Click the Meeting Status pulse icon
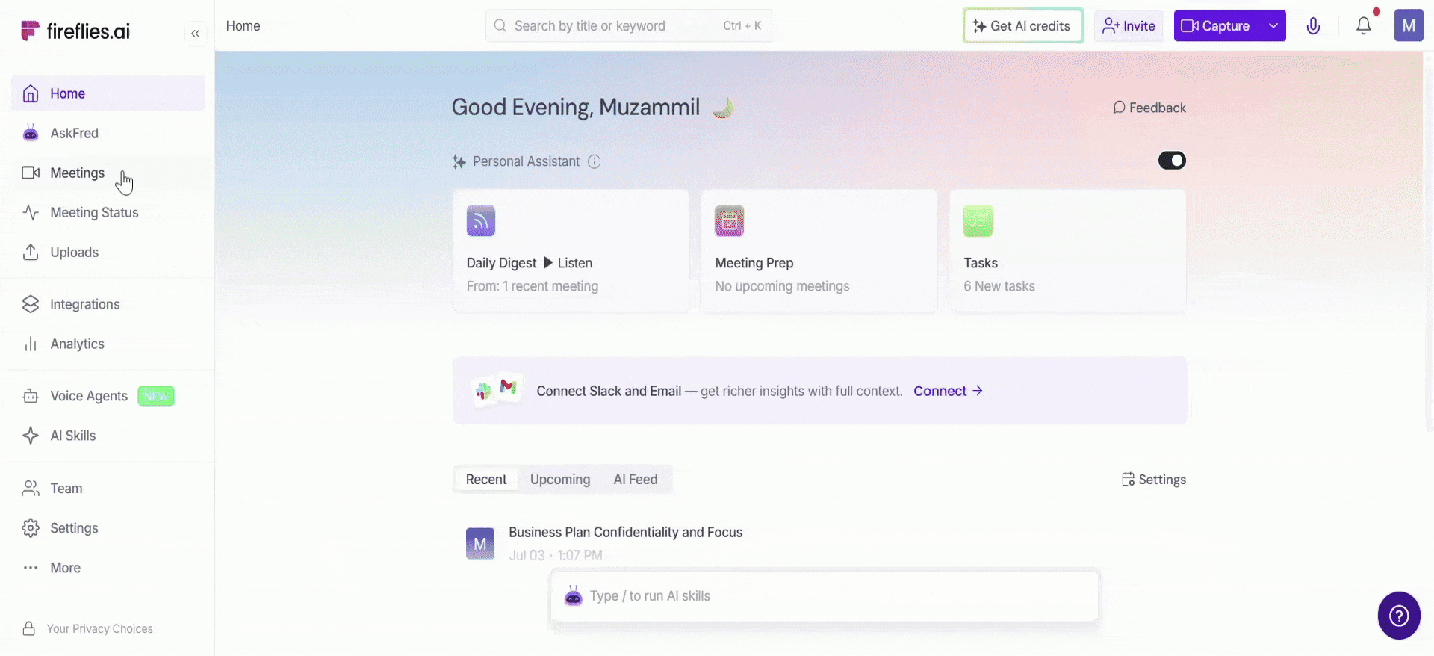 31,212
